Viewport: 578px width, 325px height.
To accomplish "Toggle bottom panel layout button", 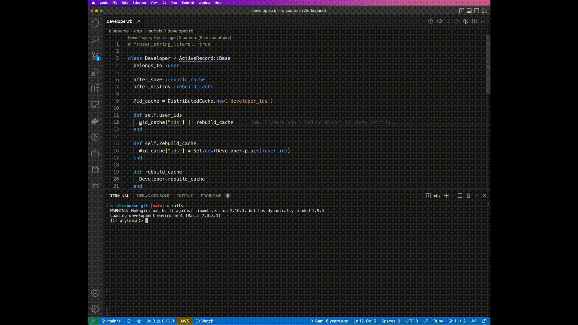I will pos(469,11).
